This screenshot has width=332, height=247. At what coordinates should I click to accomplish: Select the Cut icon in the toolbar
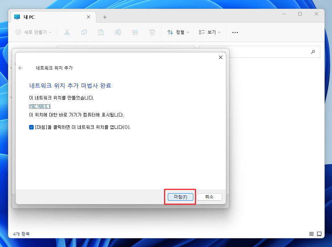click(67, 32)
